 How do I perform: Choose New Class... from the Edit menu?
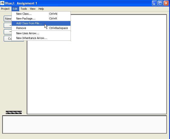tap(24, 14)
